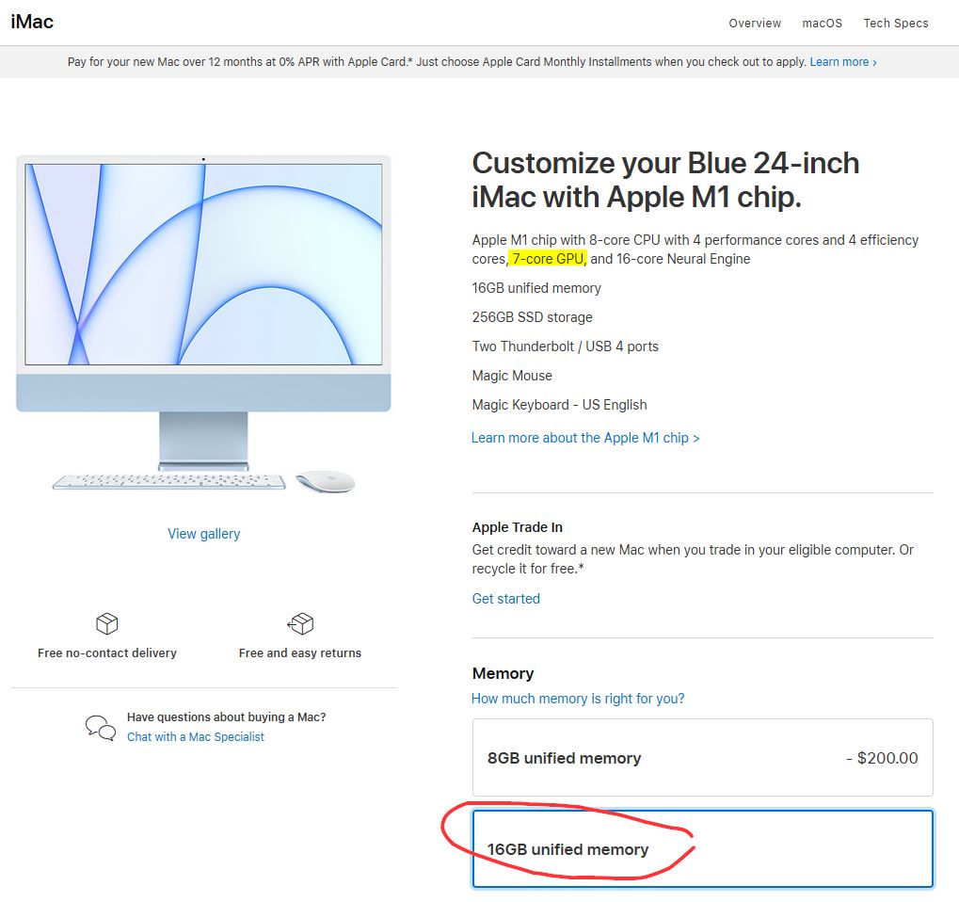Open Learn more about the Apple M1 chip

point(585,438)
